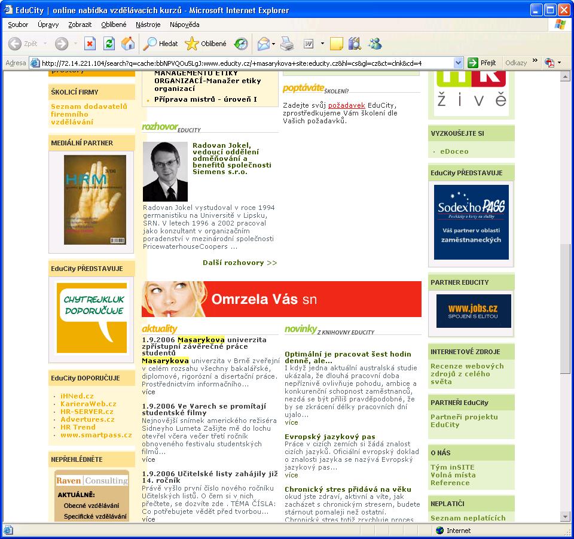Open the Research books icon
The image size is (574, 539).
[355, 44]
